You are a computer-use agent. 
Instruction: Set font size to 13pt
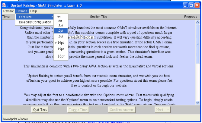pos(61,36)
